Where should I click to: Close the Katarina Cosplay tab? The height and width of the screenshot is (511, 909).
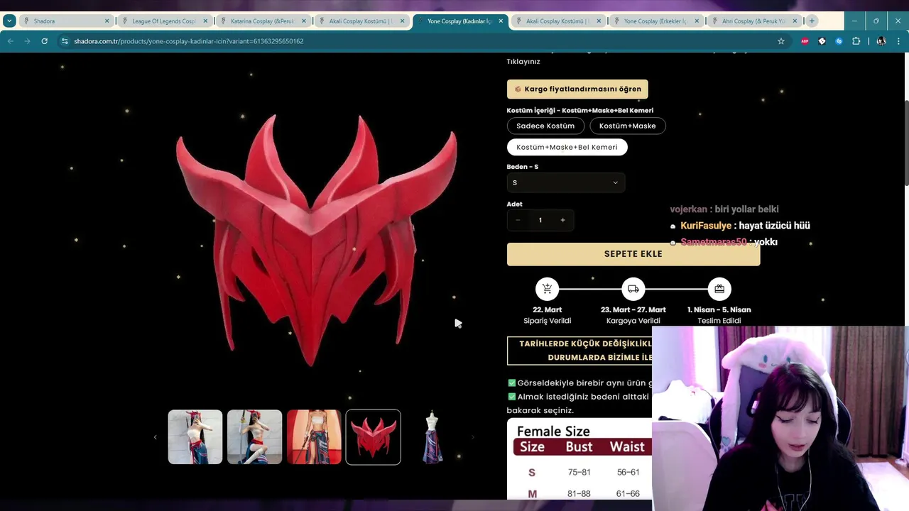[304, 21]
